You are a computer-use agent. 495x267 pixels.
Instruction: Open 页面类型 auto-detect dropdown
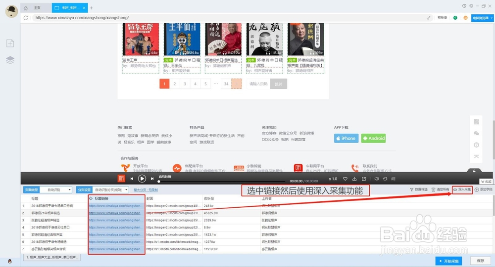56,190
